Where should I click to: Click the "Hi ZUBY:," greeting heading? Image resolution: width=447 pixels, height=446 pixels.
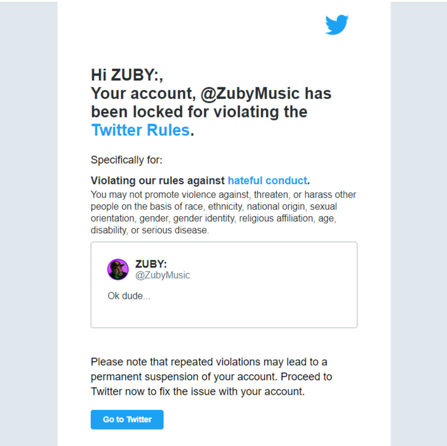pos(127,75)
